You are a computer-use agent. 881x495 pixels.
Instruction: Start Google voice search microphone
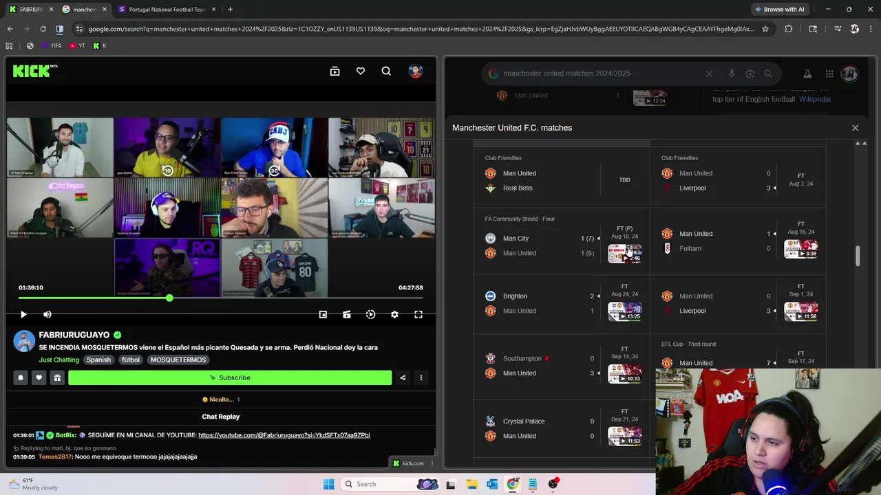pyautogui.click(x=732, y=74)
